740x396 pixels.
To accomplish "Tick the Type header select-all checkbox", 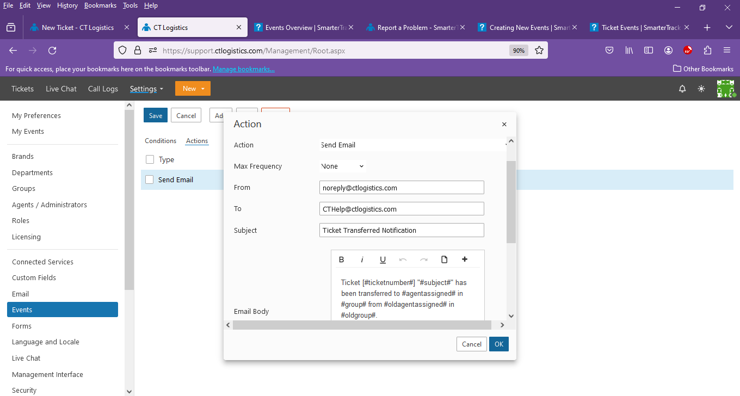I will [x=150, y=159].
